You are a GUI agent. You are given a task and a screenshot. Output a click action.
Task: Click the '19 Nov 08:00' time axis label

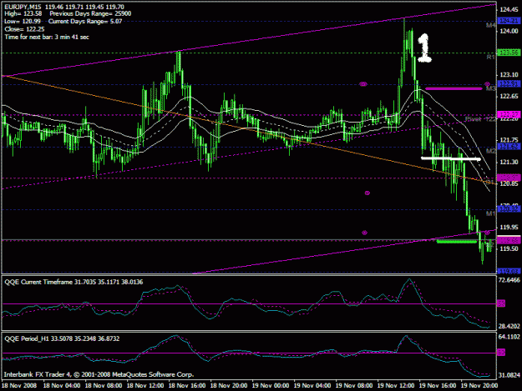pos(354,386)
